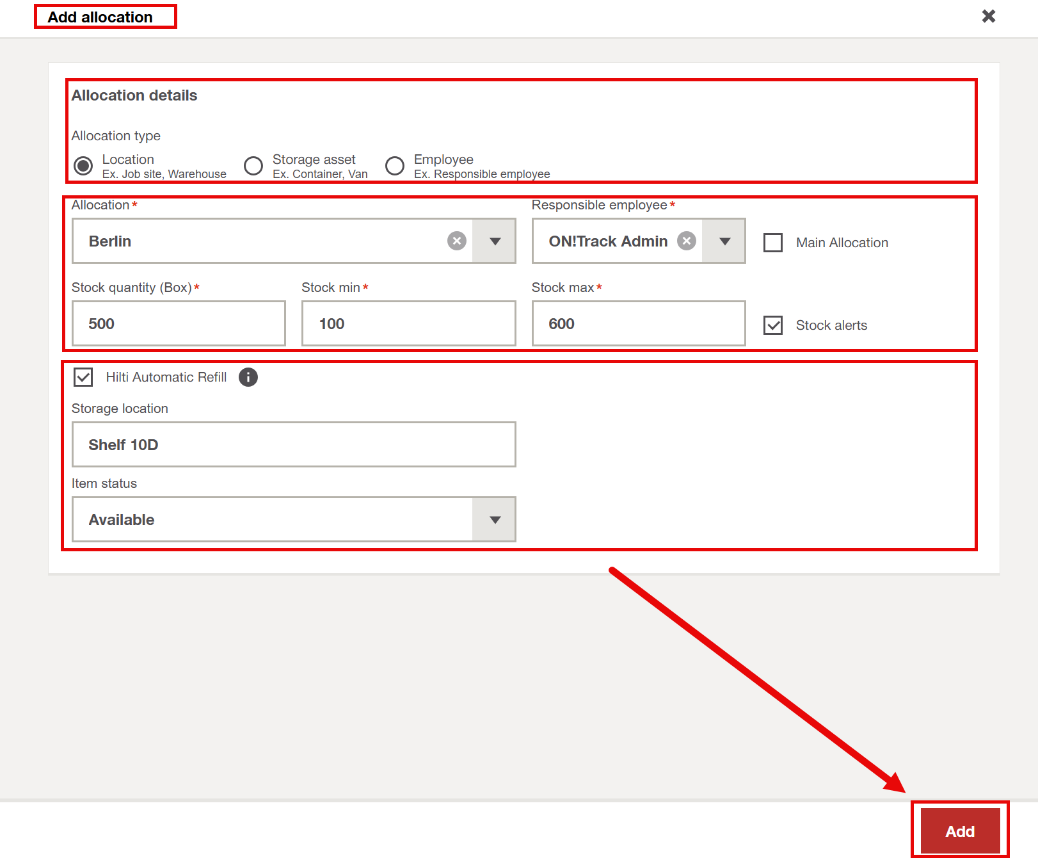Click the Storage location text field
1038x858 pixels.
tap(294, 445)
